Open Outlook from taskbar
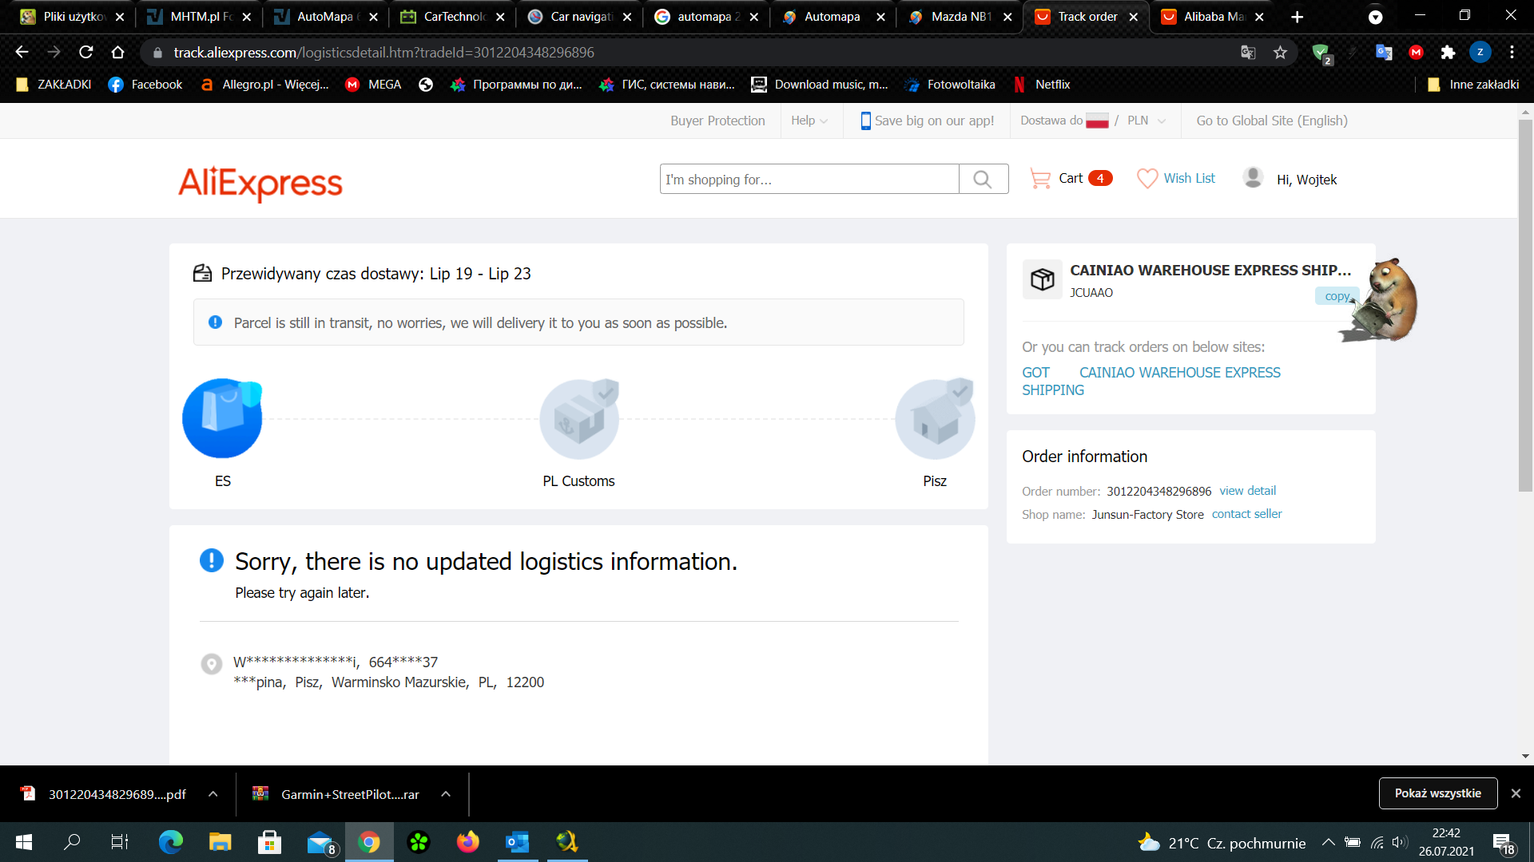Image resolution: width=1534 pixels, height=862 pixels. pyautogui.click(x=518, y=842)
